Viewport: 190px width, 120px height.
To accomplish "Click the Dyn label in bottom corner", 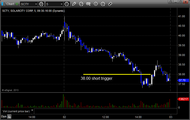I will point(4,116).
